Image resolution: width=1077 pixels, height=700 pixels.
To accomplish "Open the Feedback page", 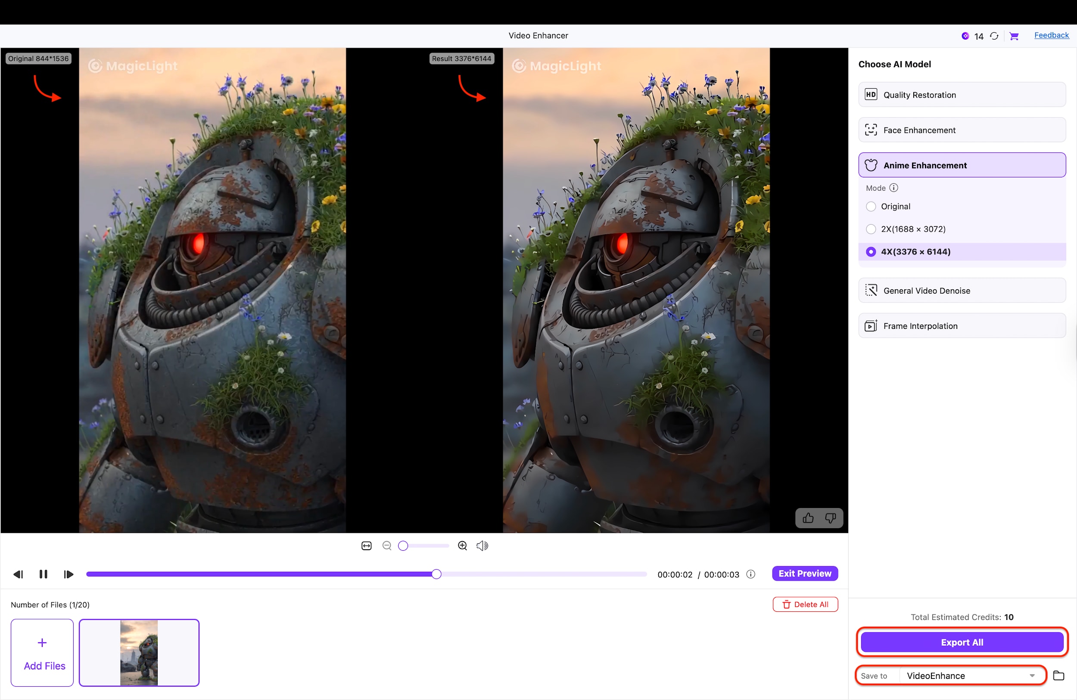I will coord(1052,35).
